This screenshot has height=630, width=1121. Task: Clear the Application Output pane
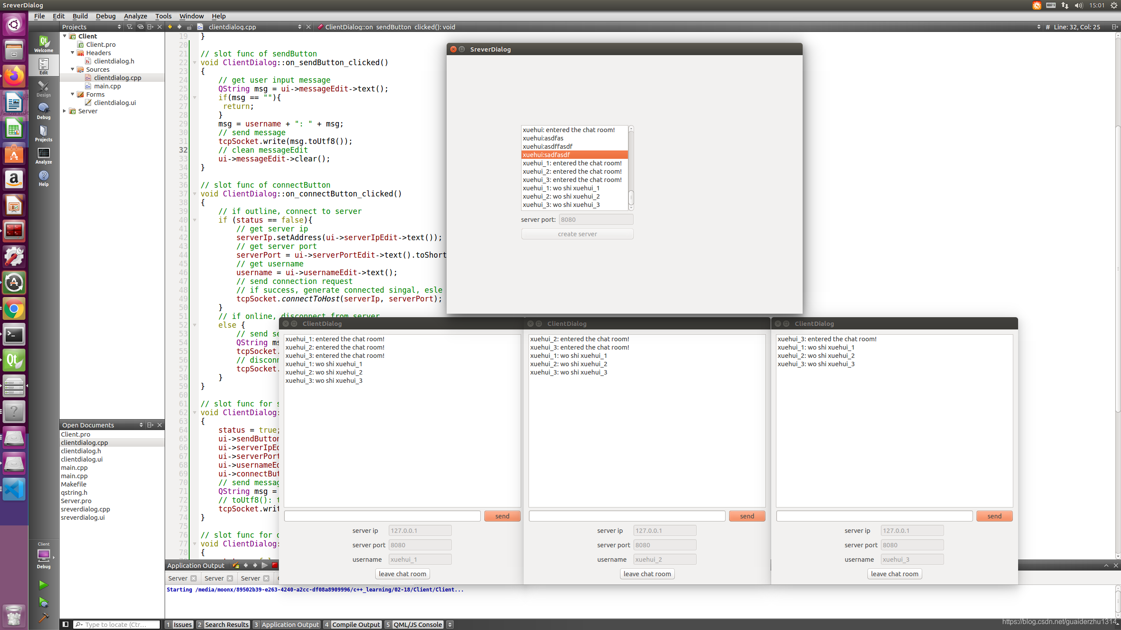click(x=236, y=565)
